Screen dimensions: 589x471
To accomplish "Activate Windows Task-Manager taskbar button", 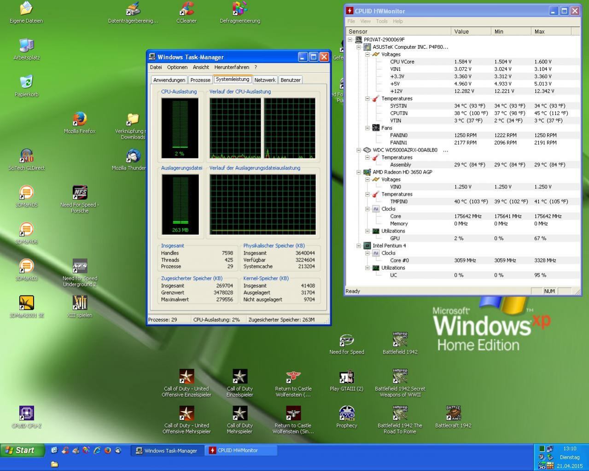I will (x=167, y=451).
